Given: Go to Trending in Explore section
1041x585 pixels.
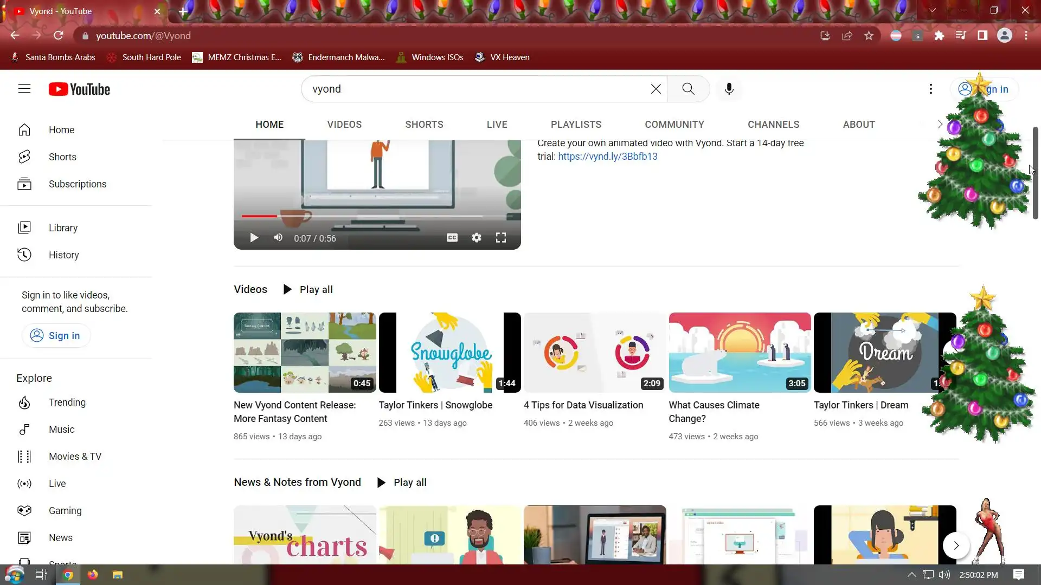Looking at the screenshot, I should 67,402.
